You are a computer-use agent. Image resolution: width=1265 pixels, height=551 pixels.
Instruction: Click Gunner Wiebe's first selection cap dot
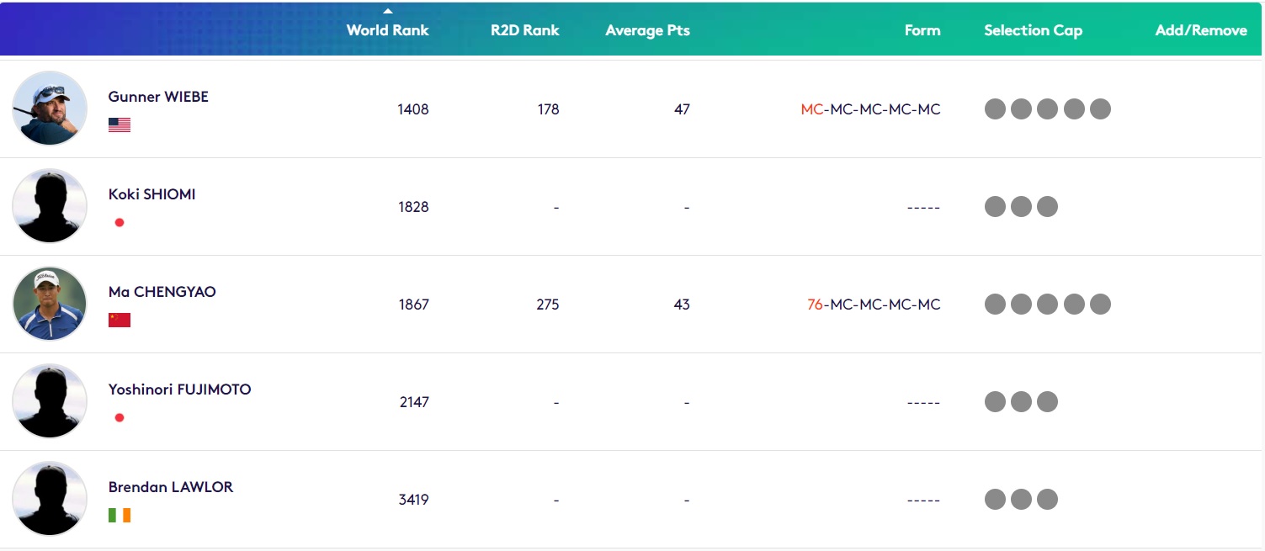pyautogui.click(x=995, y=109)
